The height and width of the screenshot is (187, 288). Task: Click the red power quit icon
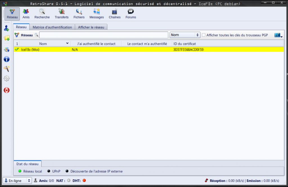click(7, 90)
